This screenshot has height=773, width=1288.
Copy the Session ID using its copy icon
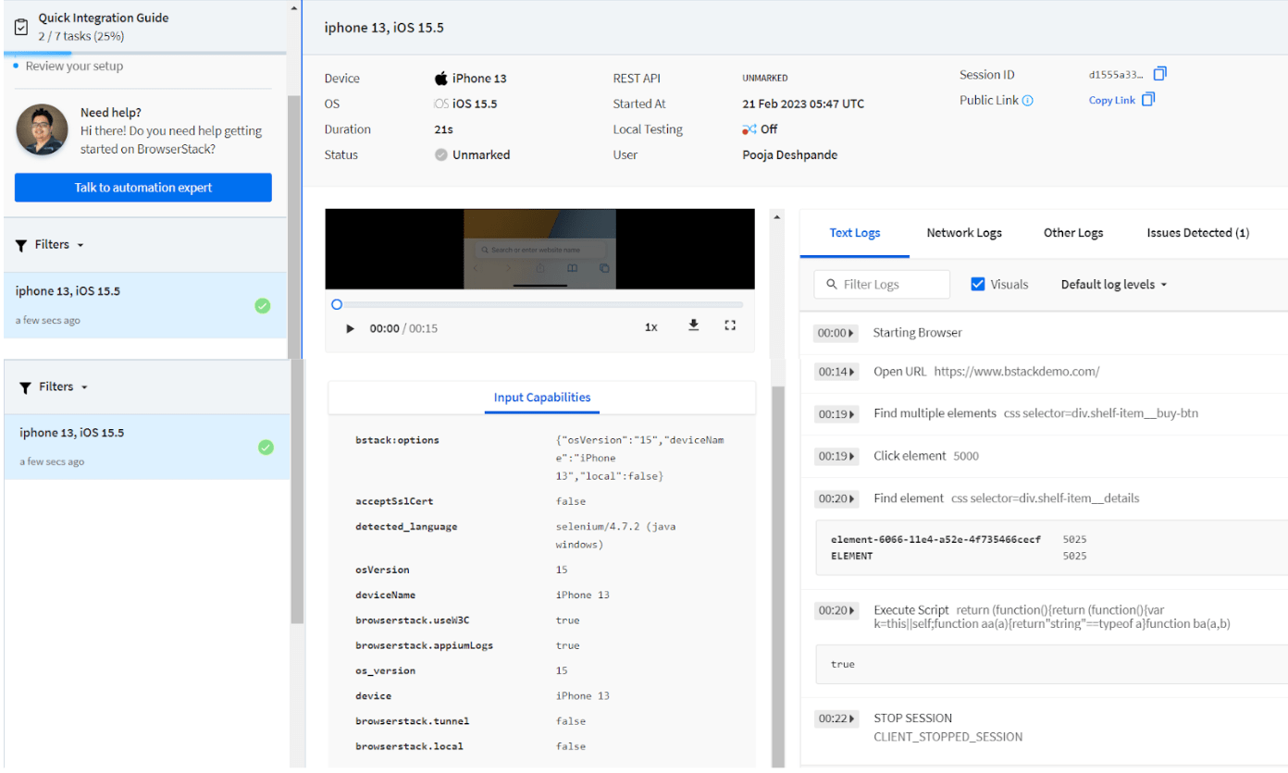[x=1159, y=74]
